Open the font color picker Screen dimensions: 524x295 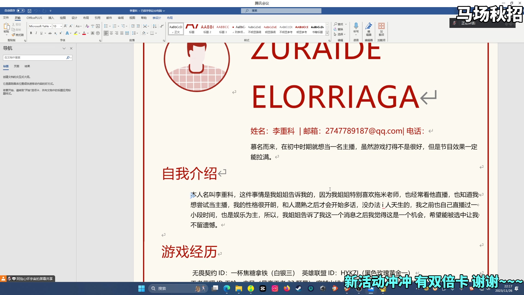point(87,33)
